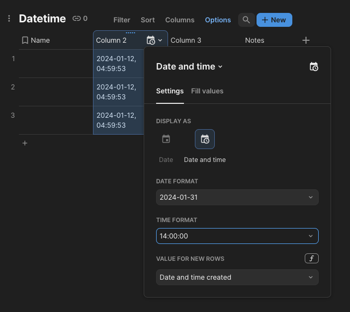The image size is (350, 312).
Task: Open the Settings tab
Action: (x=170, y=91)
